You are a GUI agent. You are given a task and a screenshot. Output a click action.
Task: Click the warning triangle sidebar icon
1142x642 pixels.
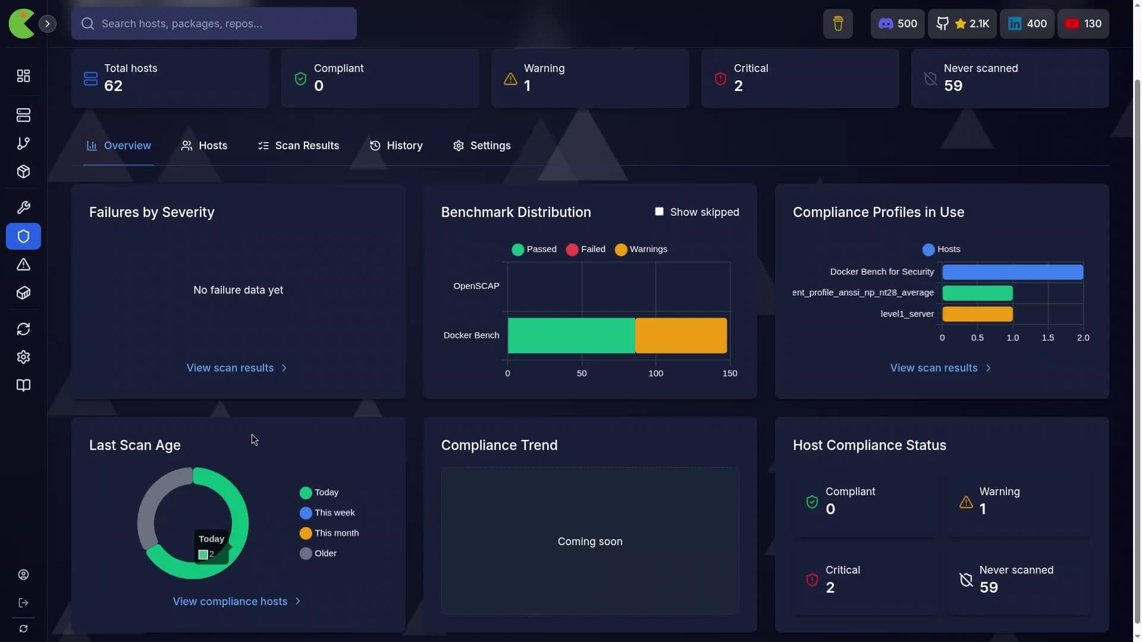[23, 265]
